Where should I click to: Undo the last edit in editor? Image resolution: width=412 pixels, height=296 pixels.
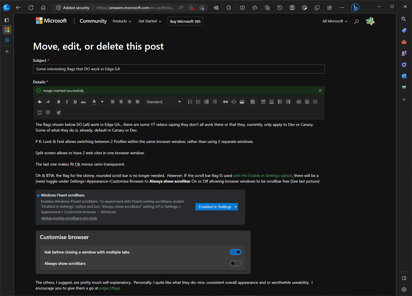(40, 102)
